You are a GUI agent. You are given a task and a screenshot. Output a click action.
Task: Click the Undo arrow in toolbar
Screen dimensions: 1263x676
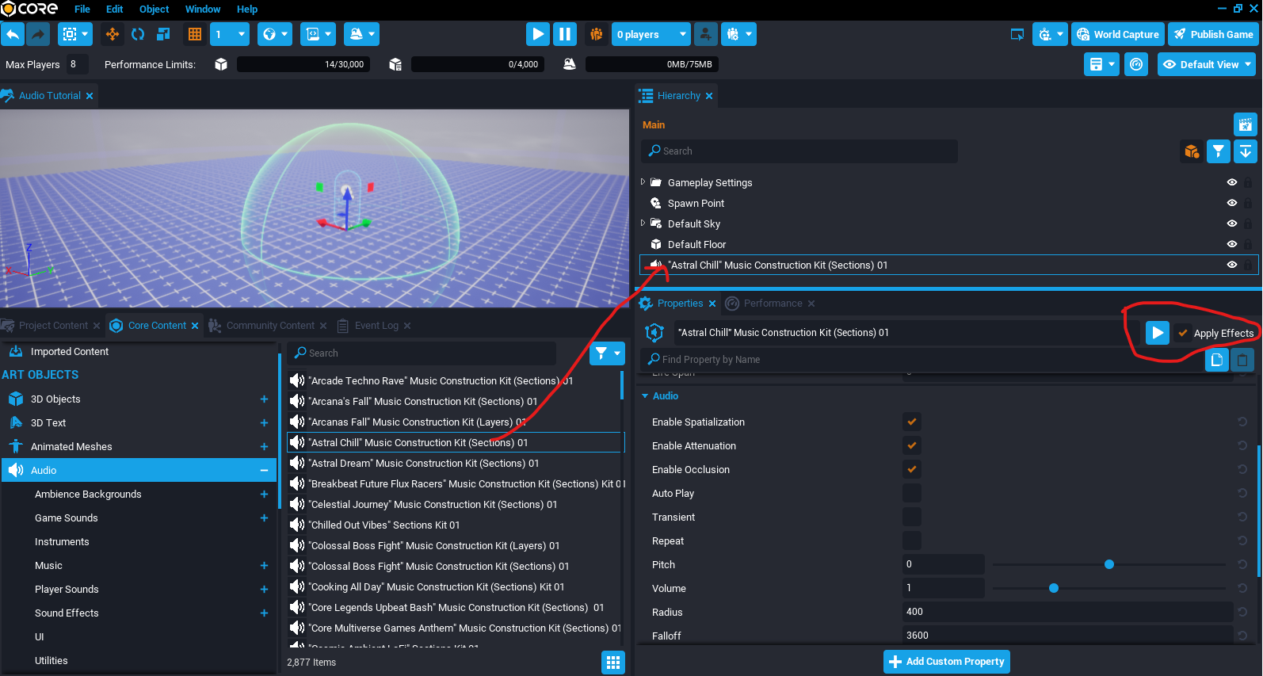tap(13, 34)
